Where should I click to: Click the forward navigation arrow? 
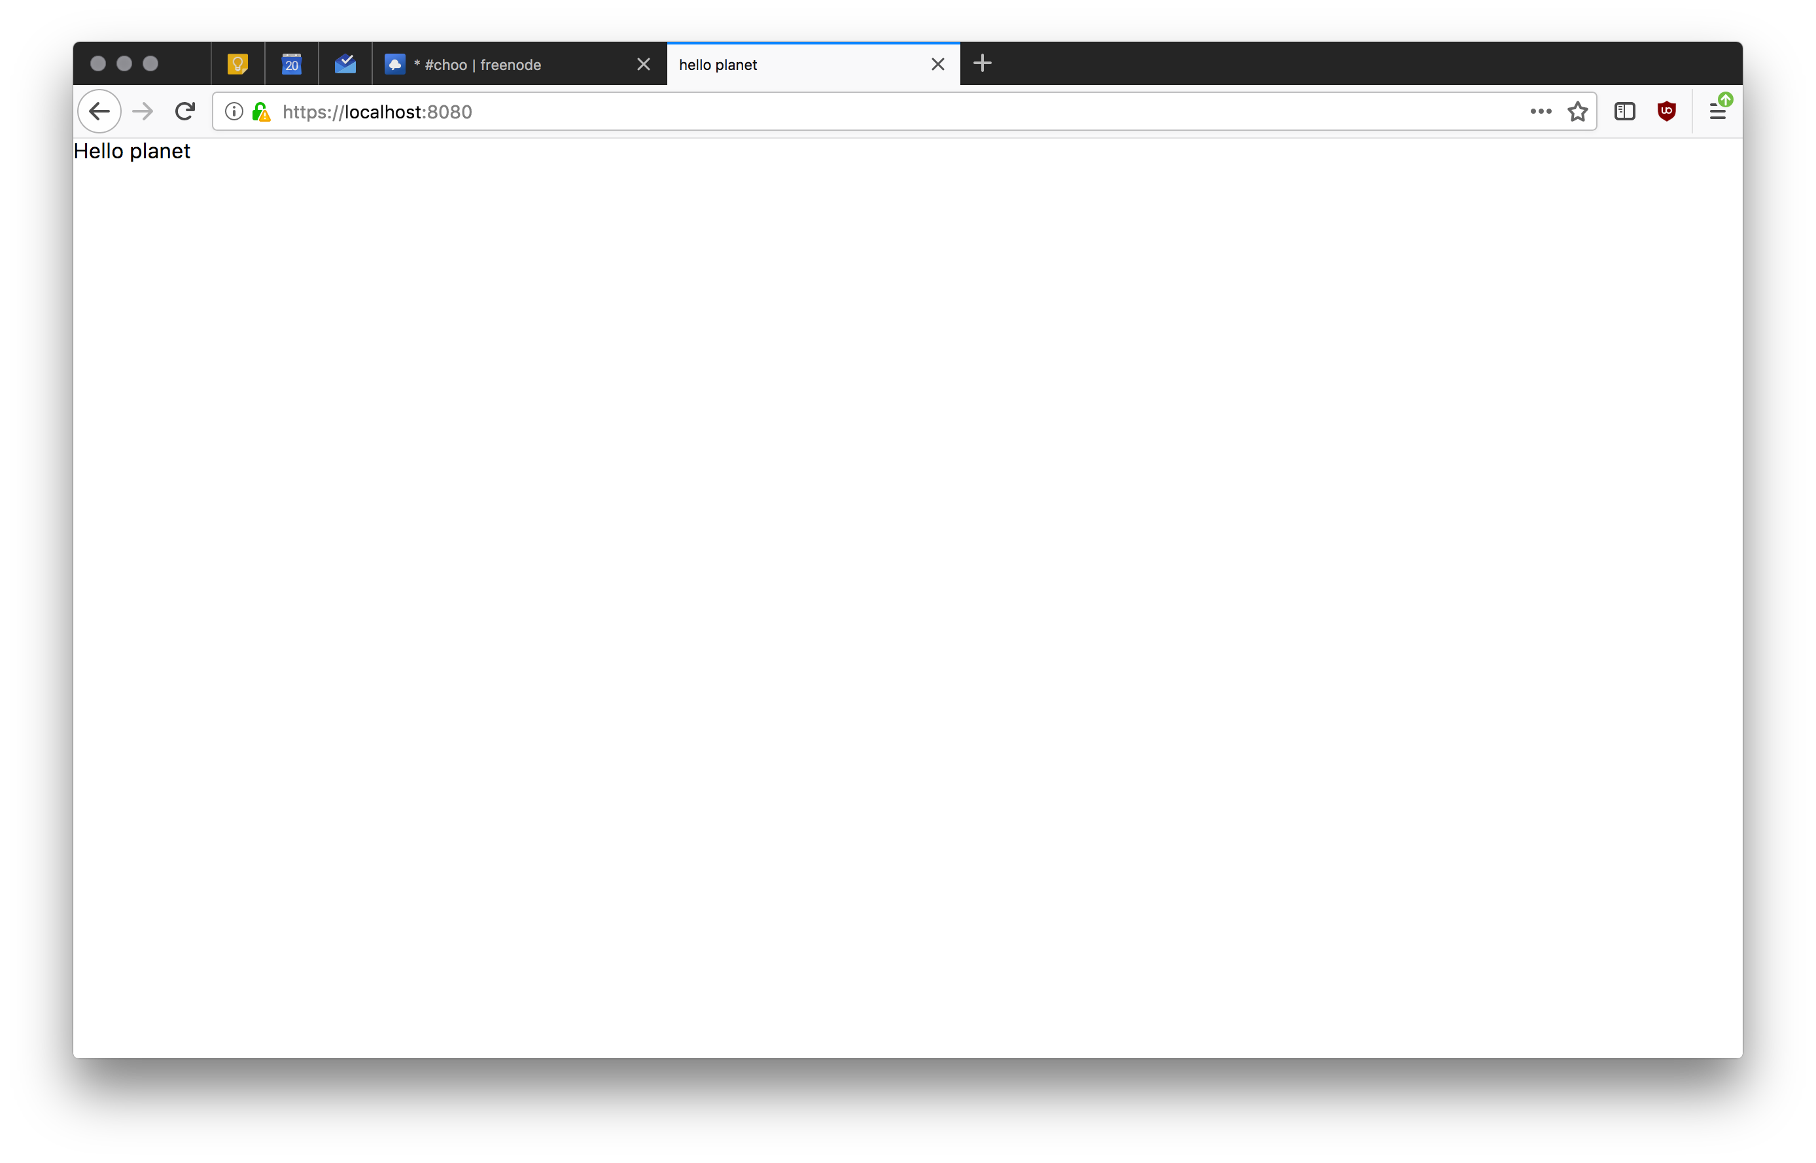coord(143,112)
